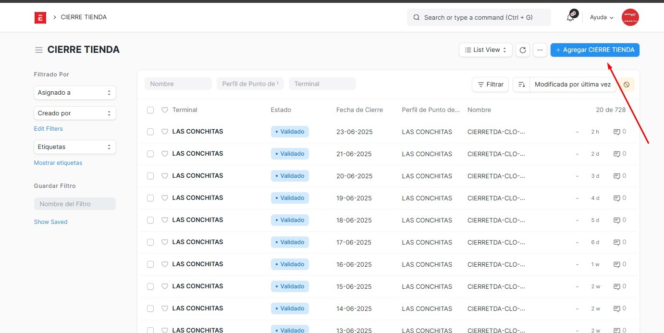This screenshot has height=333, width=664.
Task: Select the checkbox for 20-06-2025 row
Action: tap(150, 176)
